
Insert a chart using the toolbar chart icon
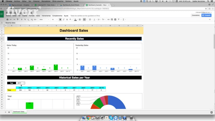pyautogui.click(x=115, y=20)
